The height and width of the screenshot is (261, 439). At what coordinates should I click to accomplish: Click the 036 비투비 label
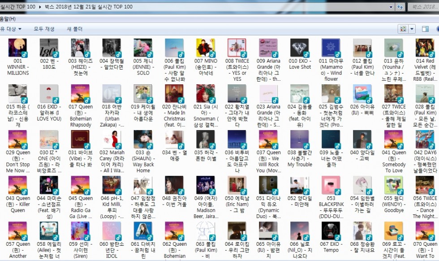click(237, 161)
